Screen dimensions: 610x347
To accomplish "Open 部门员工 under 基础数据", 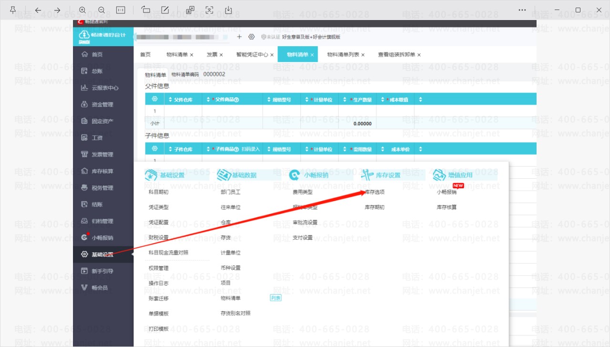I will pos(230,192).
